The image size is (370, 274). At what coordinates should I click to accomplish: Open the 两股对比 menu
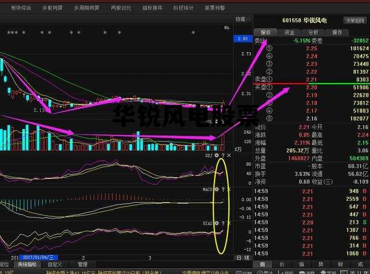(x=121, y=8)
